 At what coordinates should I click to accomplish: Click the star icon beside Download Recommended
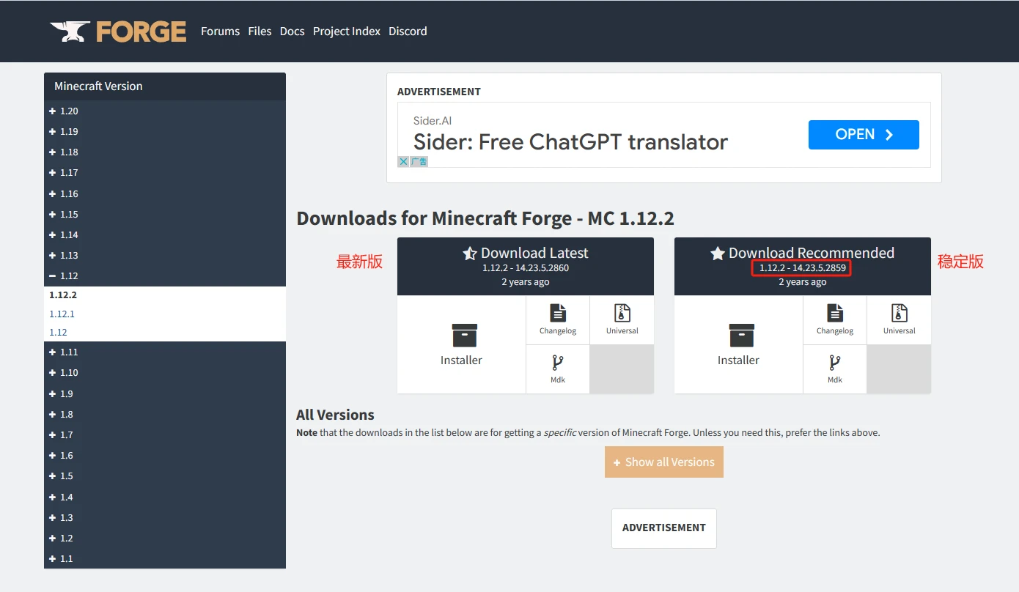718,254
